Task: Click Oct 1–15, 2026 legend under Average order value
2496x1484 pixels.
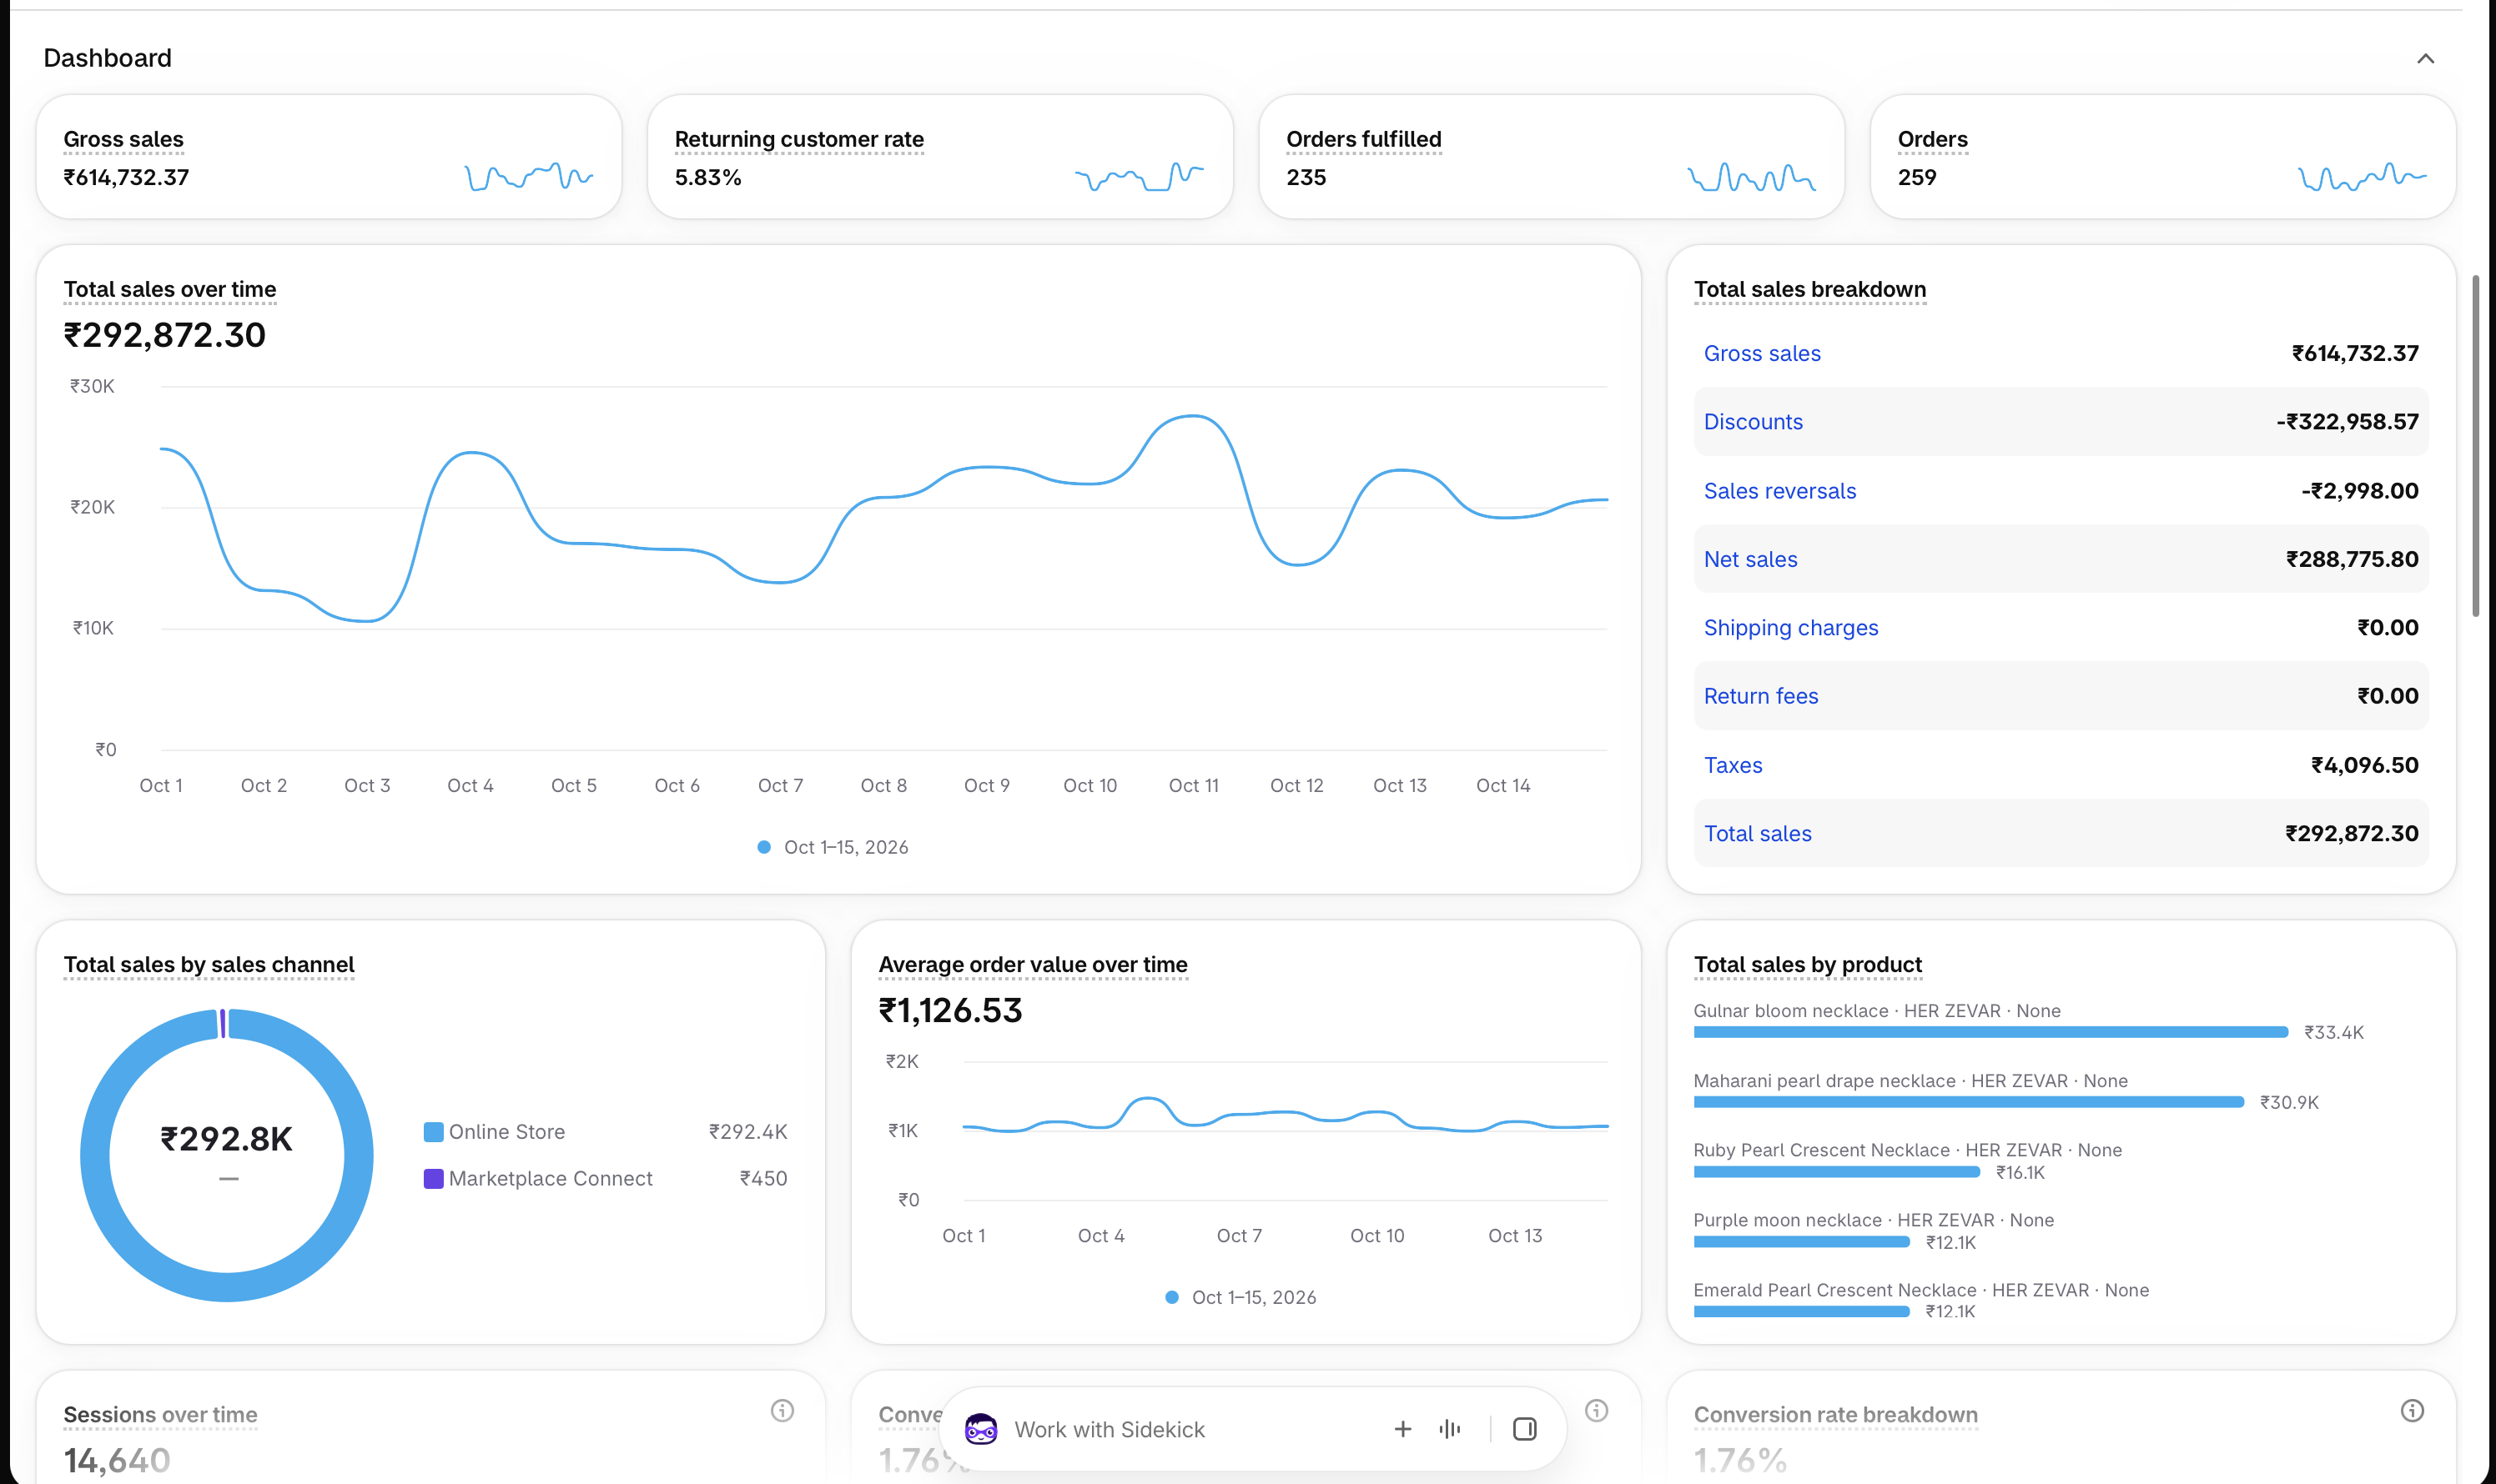Action: click(1241, 1297)
